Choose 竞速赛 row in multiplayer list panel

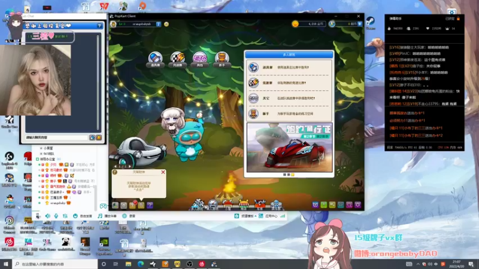289,82
